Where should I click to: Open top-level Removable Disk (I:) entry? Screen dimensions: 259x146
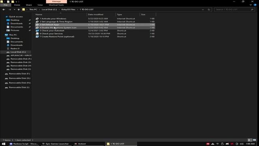19,87
